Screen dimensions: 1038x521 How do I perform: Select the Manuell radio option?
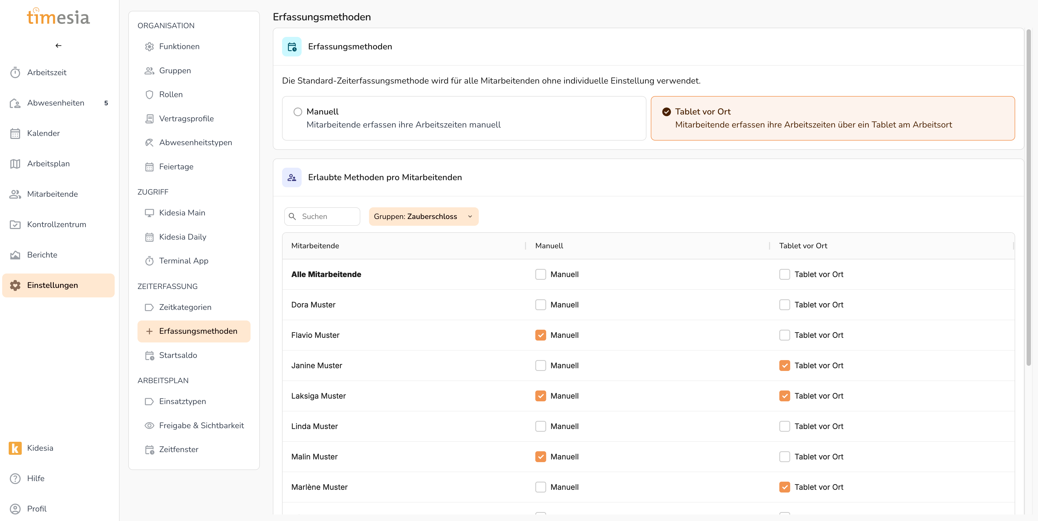[x=298, y=112]
